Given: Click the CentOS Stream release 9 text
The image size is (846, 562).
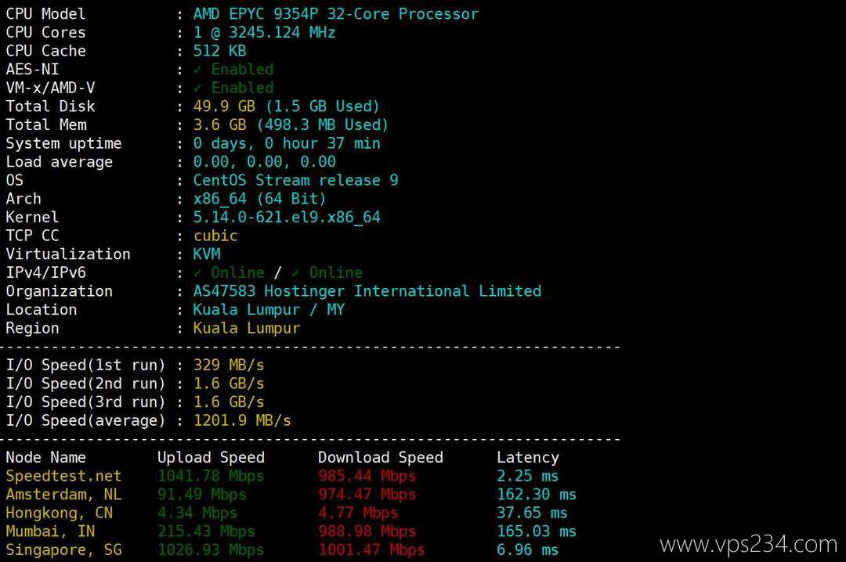Looking at the screenshot, I should 295,180.
